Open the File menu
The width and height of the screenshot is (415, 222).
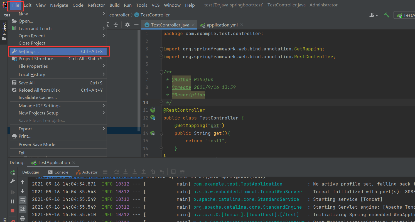tap(16, 5)
